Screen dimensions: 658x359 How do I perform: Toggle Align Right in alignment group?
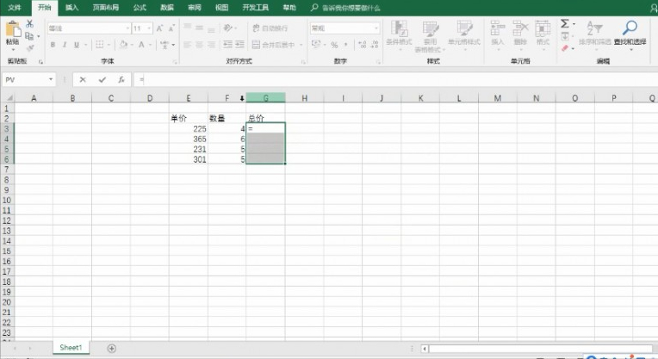click(x=211, y=45)
